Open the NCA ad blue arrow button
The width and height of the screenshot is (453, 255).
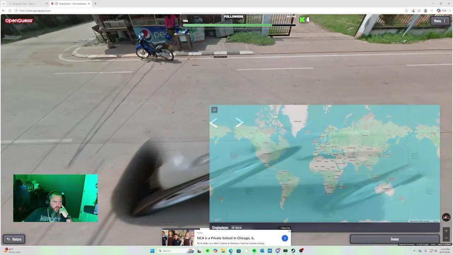click(285, 238)
